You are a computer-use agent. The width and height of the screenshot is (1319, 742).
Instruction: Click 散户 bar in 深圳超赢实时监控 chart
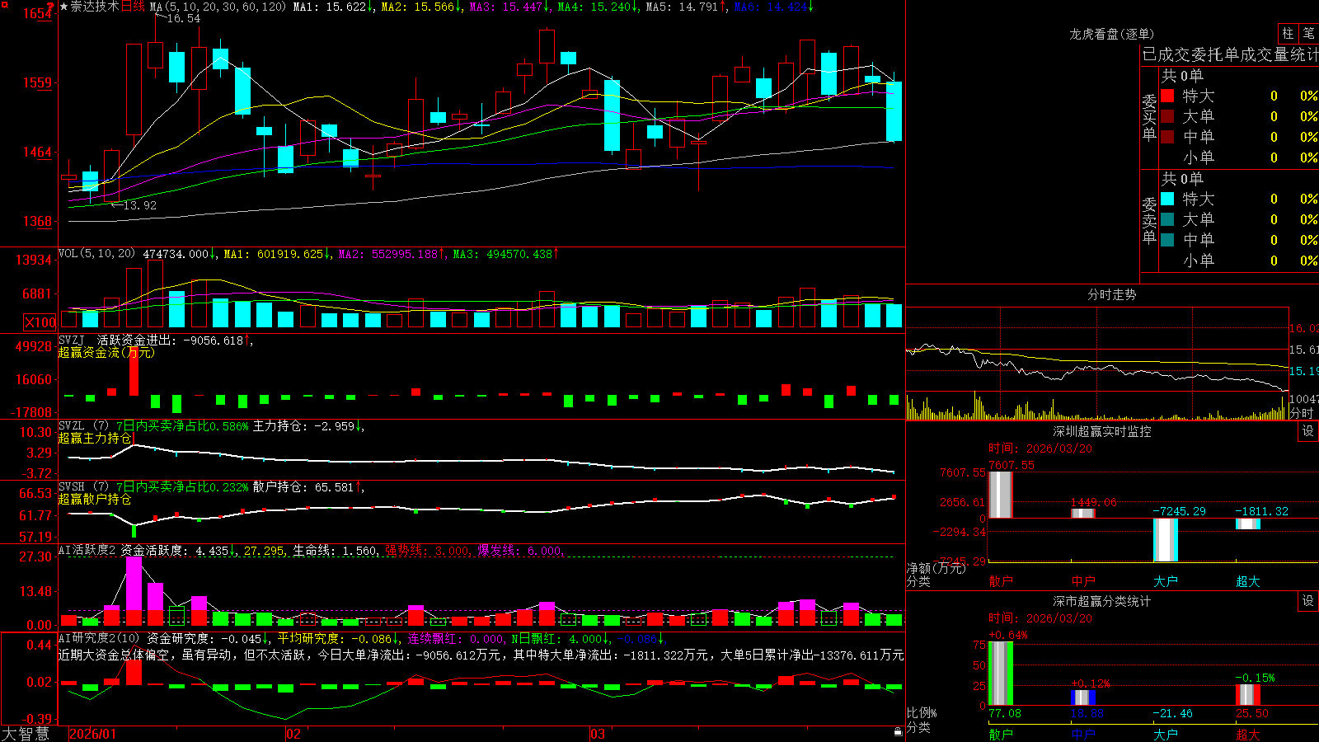1000,495
